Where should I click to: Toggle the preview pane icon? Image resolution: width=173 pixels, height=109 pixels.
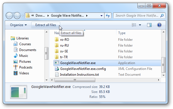(149, 25)
